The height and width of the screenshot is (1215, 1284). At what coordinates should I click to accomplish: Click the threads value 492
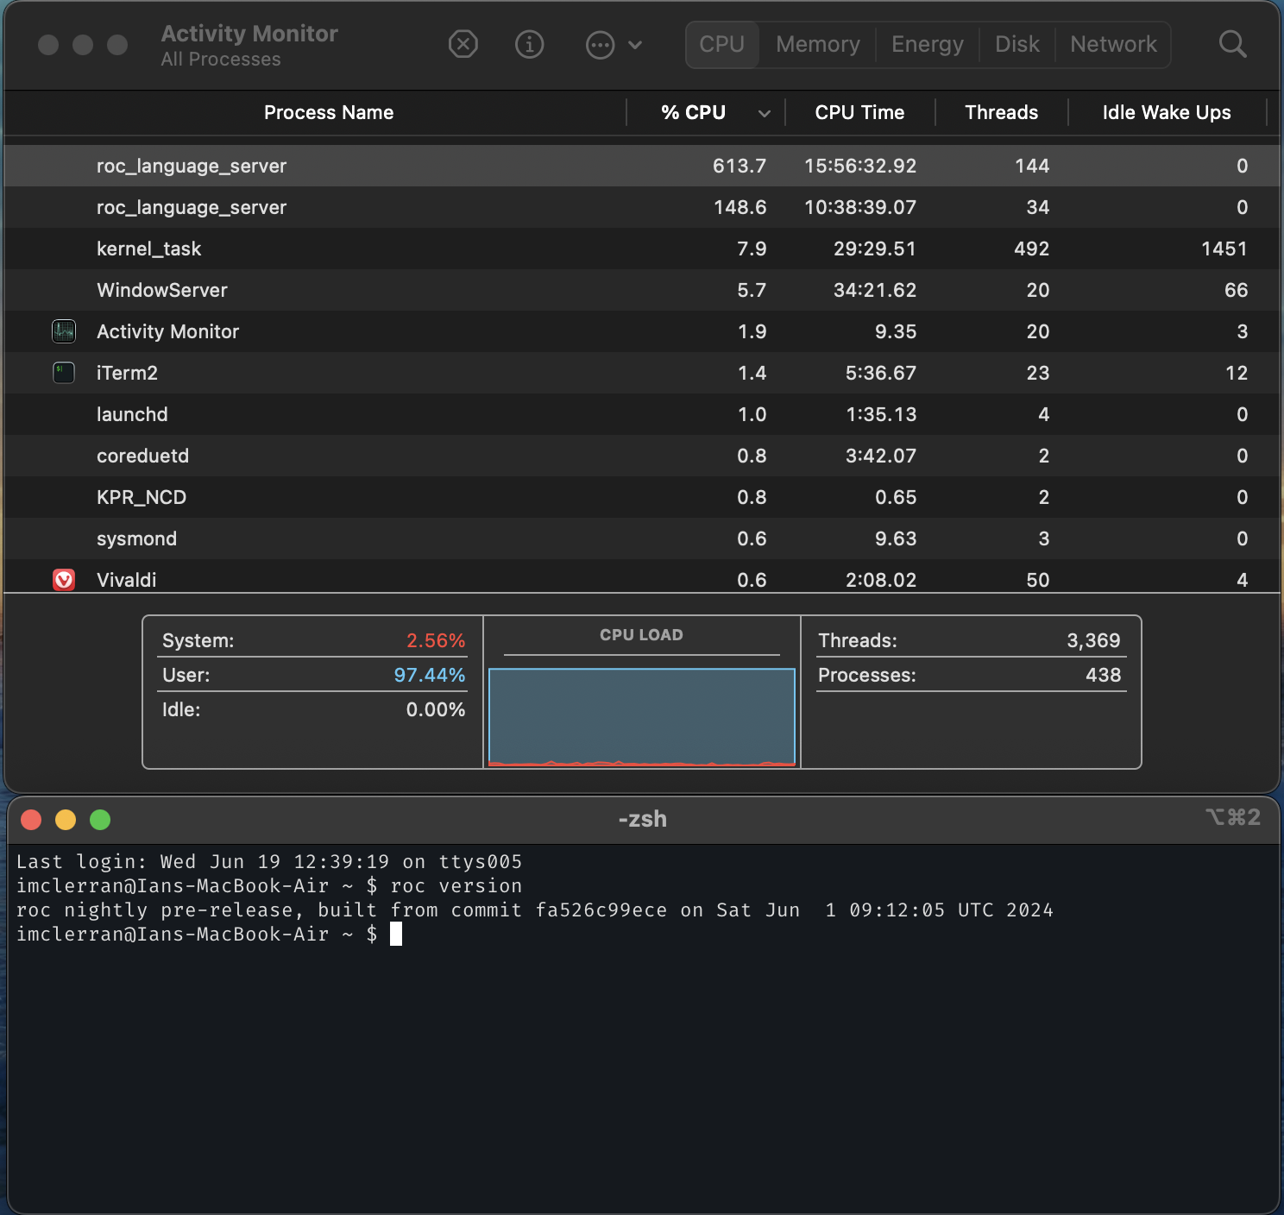1032,249
